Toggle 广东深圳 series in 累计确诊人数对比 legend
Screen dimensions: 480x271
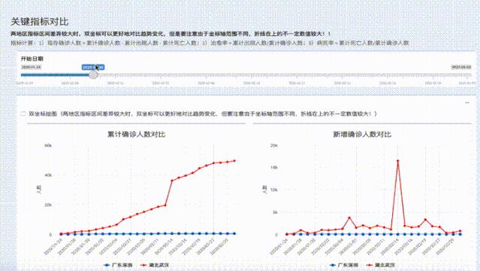(x=118, y=265)
